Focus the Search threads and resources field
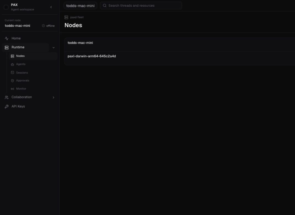 tap(141, 6)
